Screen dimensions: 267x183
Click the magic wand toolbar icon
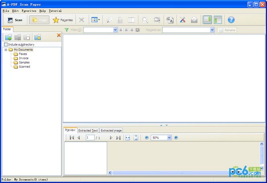coord(109,20)
